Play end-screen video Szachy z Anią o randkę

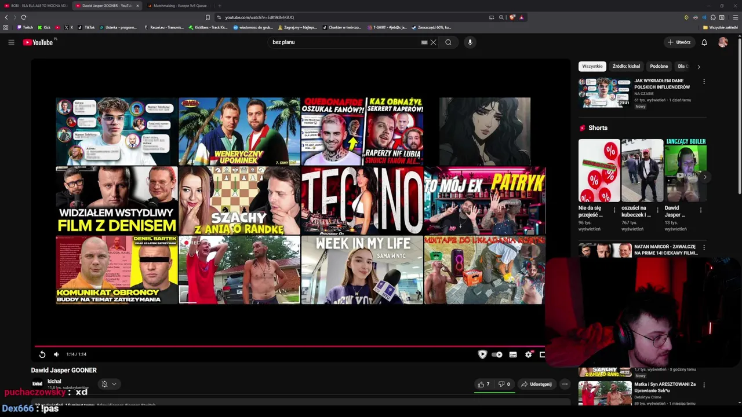(239, 200)
